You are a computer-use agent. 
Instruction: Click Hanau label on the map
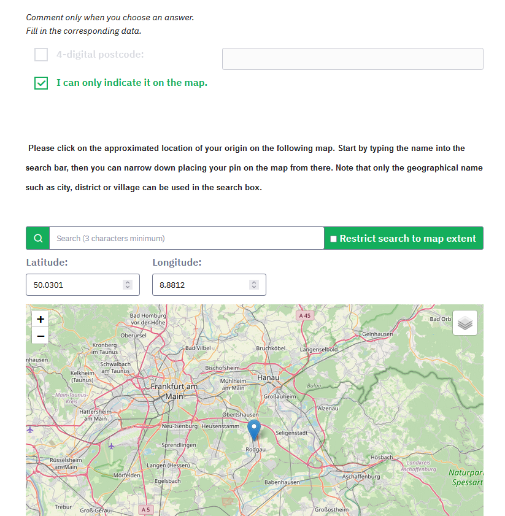click(x=268, y=377)
